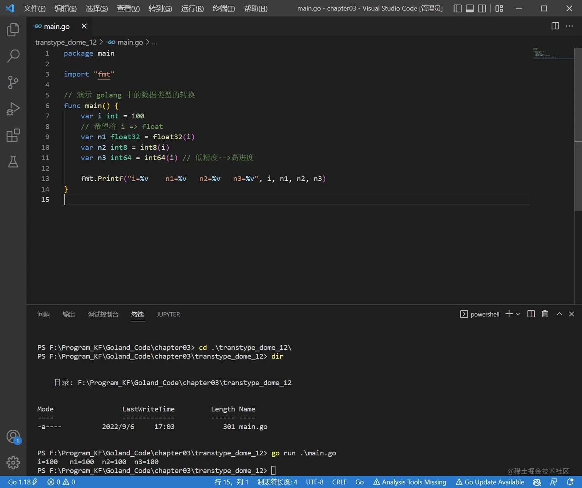Click 301 main.go entry in terminal
582x488 pixels.
(x=245, y=426)
